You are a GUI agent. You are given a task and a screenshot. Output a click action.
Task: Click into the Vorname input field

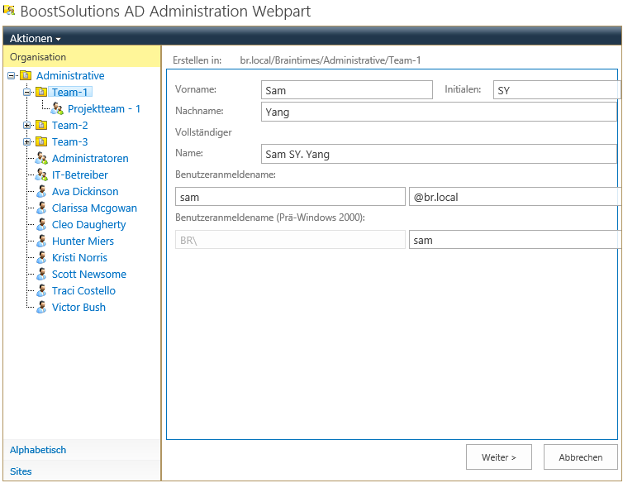click(x=347, y=90)
